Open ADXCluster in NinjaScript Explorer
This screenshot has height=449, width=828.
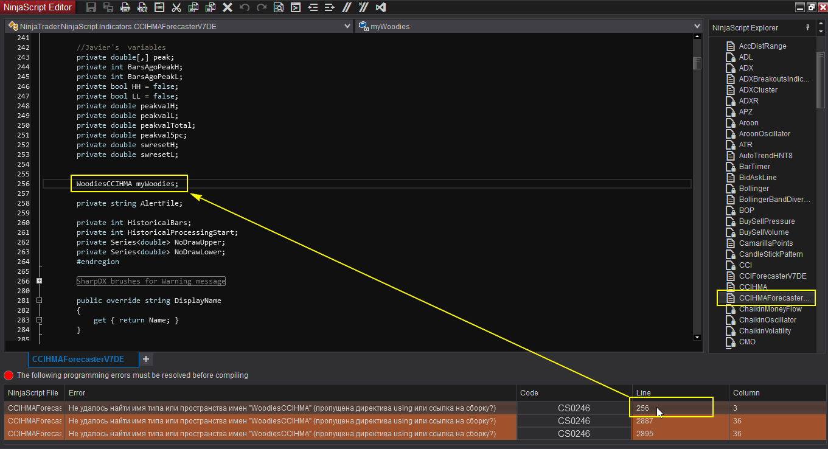coord(758,90)
